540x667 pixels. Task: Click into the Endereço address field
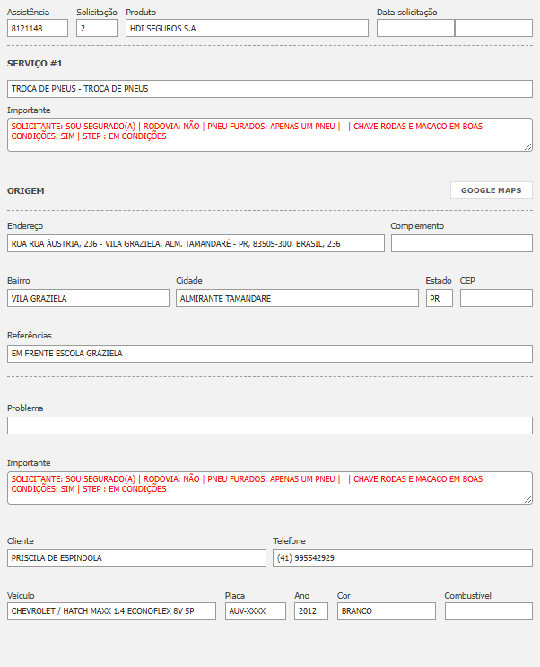point(196,243)
